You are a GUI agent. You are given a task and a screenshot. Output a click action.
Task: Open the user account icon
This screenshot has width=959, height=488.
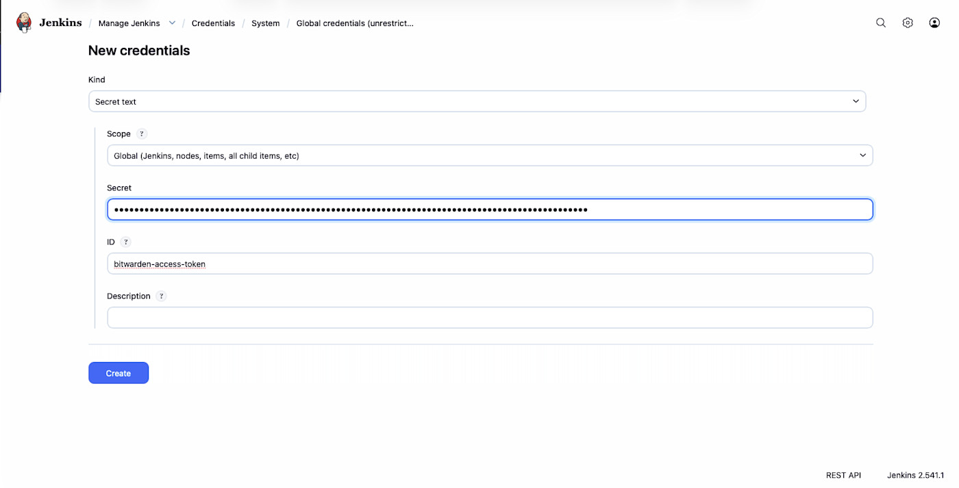pyautogui.click(x=934, y=23)
